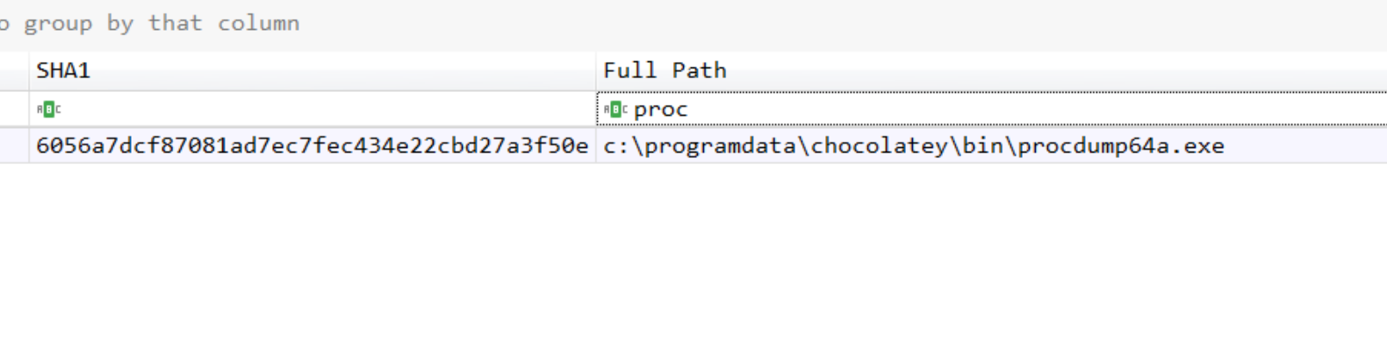Focus the empty SHA1 filter field

coord(327,110)
